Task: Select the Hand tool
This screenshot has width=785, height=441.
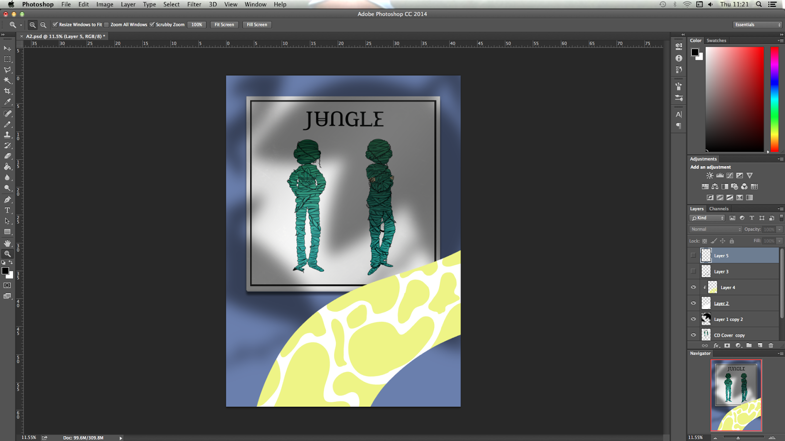Action: tap(7, 244)
